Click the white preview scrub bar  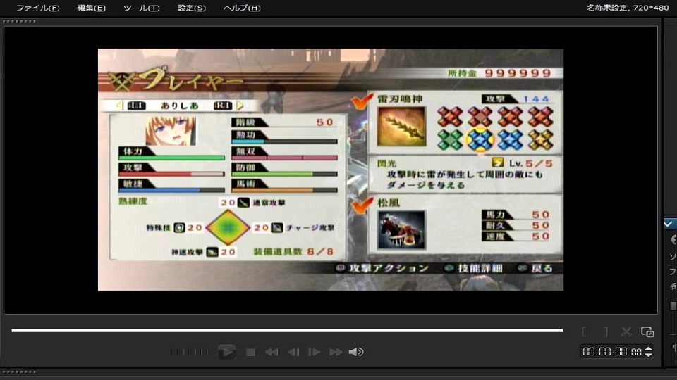[287, 331]
